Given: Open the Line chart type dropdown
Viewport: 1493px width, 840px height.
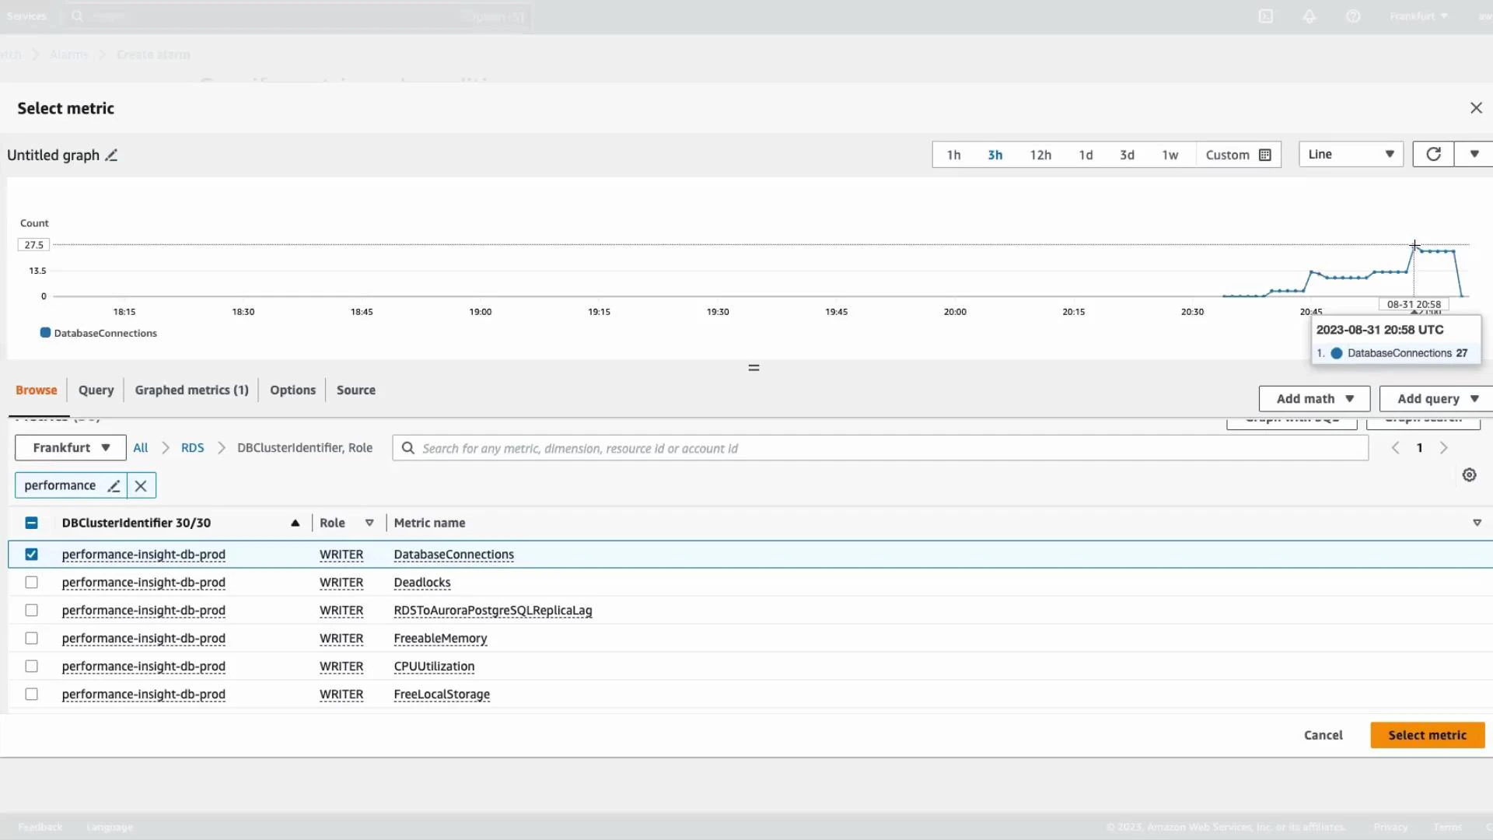Looking at the screenshot, I should coord(1350,154).
